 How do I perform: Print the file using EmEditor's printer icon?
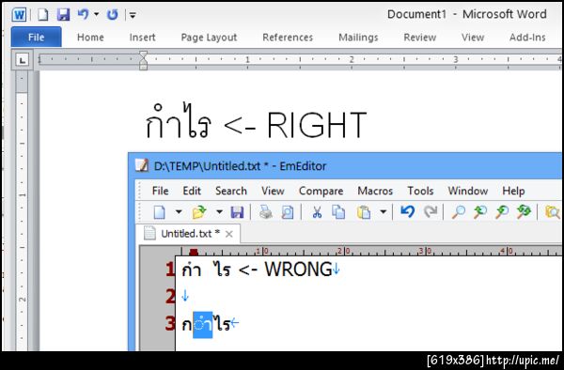[x=266, y=212]
